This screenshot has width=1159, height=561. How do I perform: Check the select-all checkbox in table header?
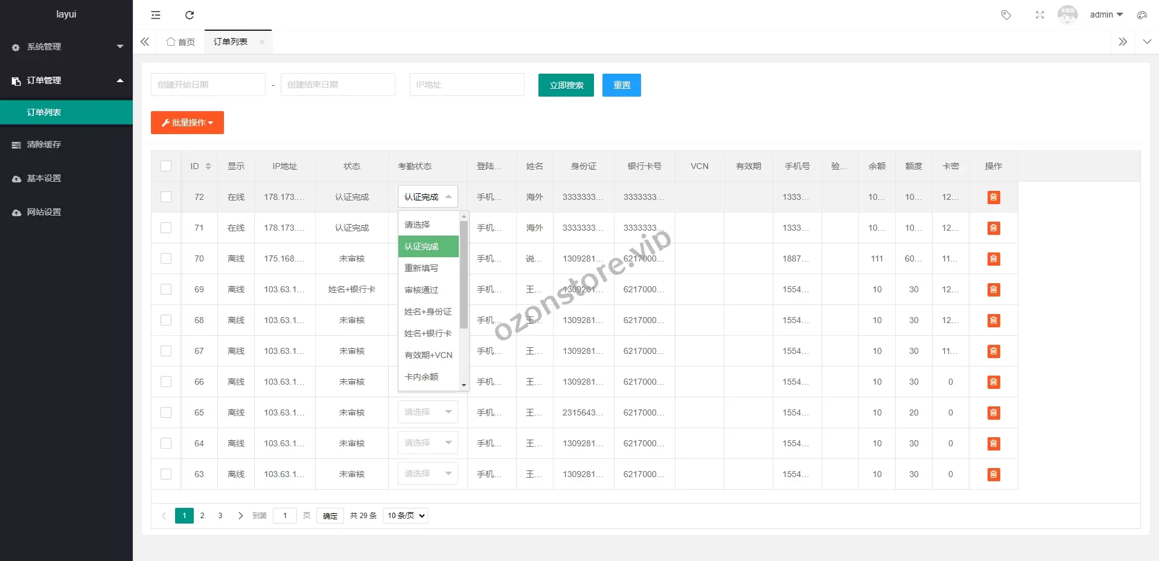click(x=166, y=166)
